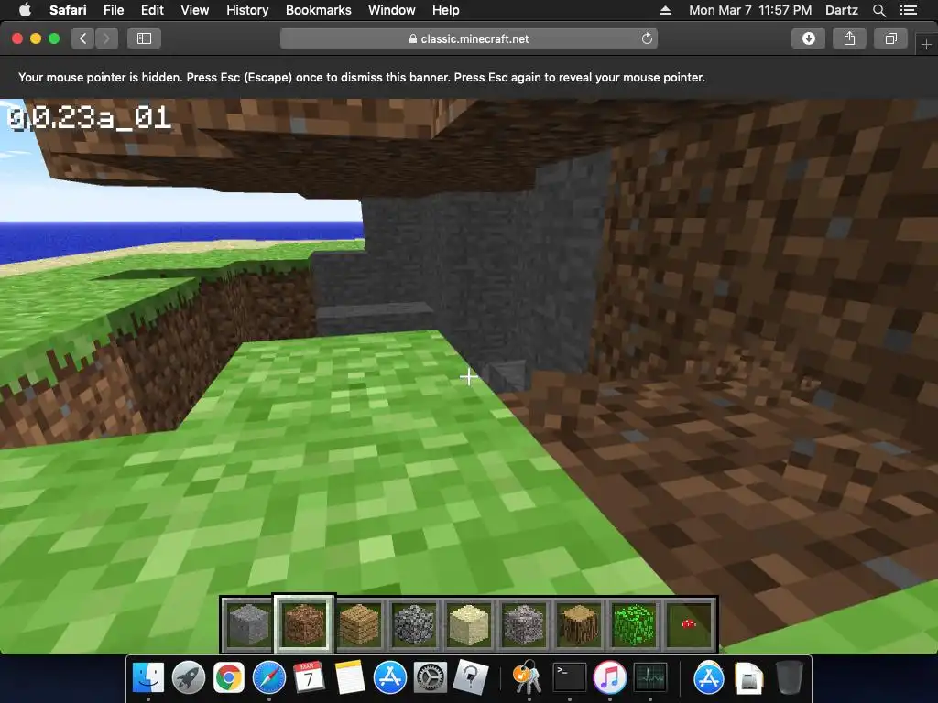Image resolution: width=938 pixels, height=703 pixels.
Task: Open iTunes from the Dock
Action: coord(609,678)
